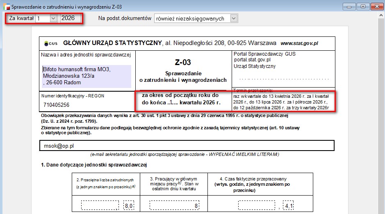Select the 'również niezaksięgowanych' combo box text

[191, 18]
